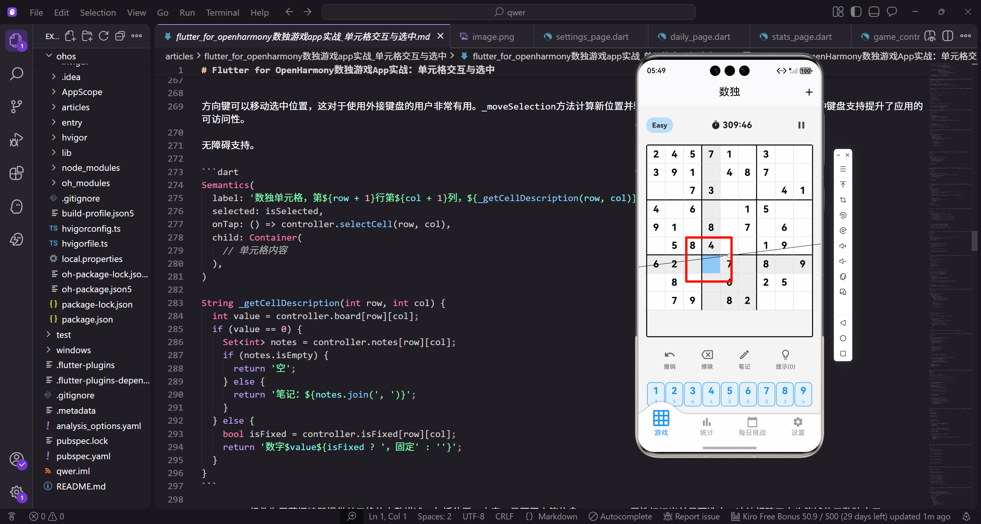The height and width of the screenshot is (524, 981).
Task: Navigate back with the arrow in title bar
Action: tap(289, 12)
